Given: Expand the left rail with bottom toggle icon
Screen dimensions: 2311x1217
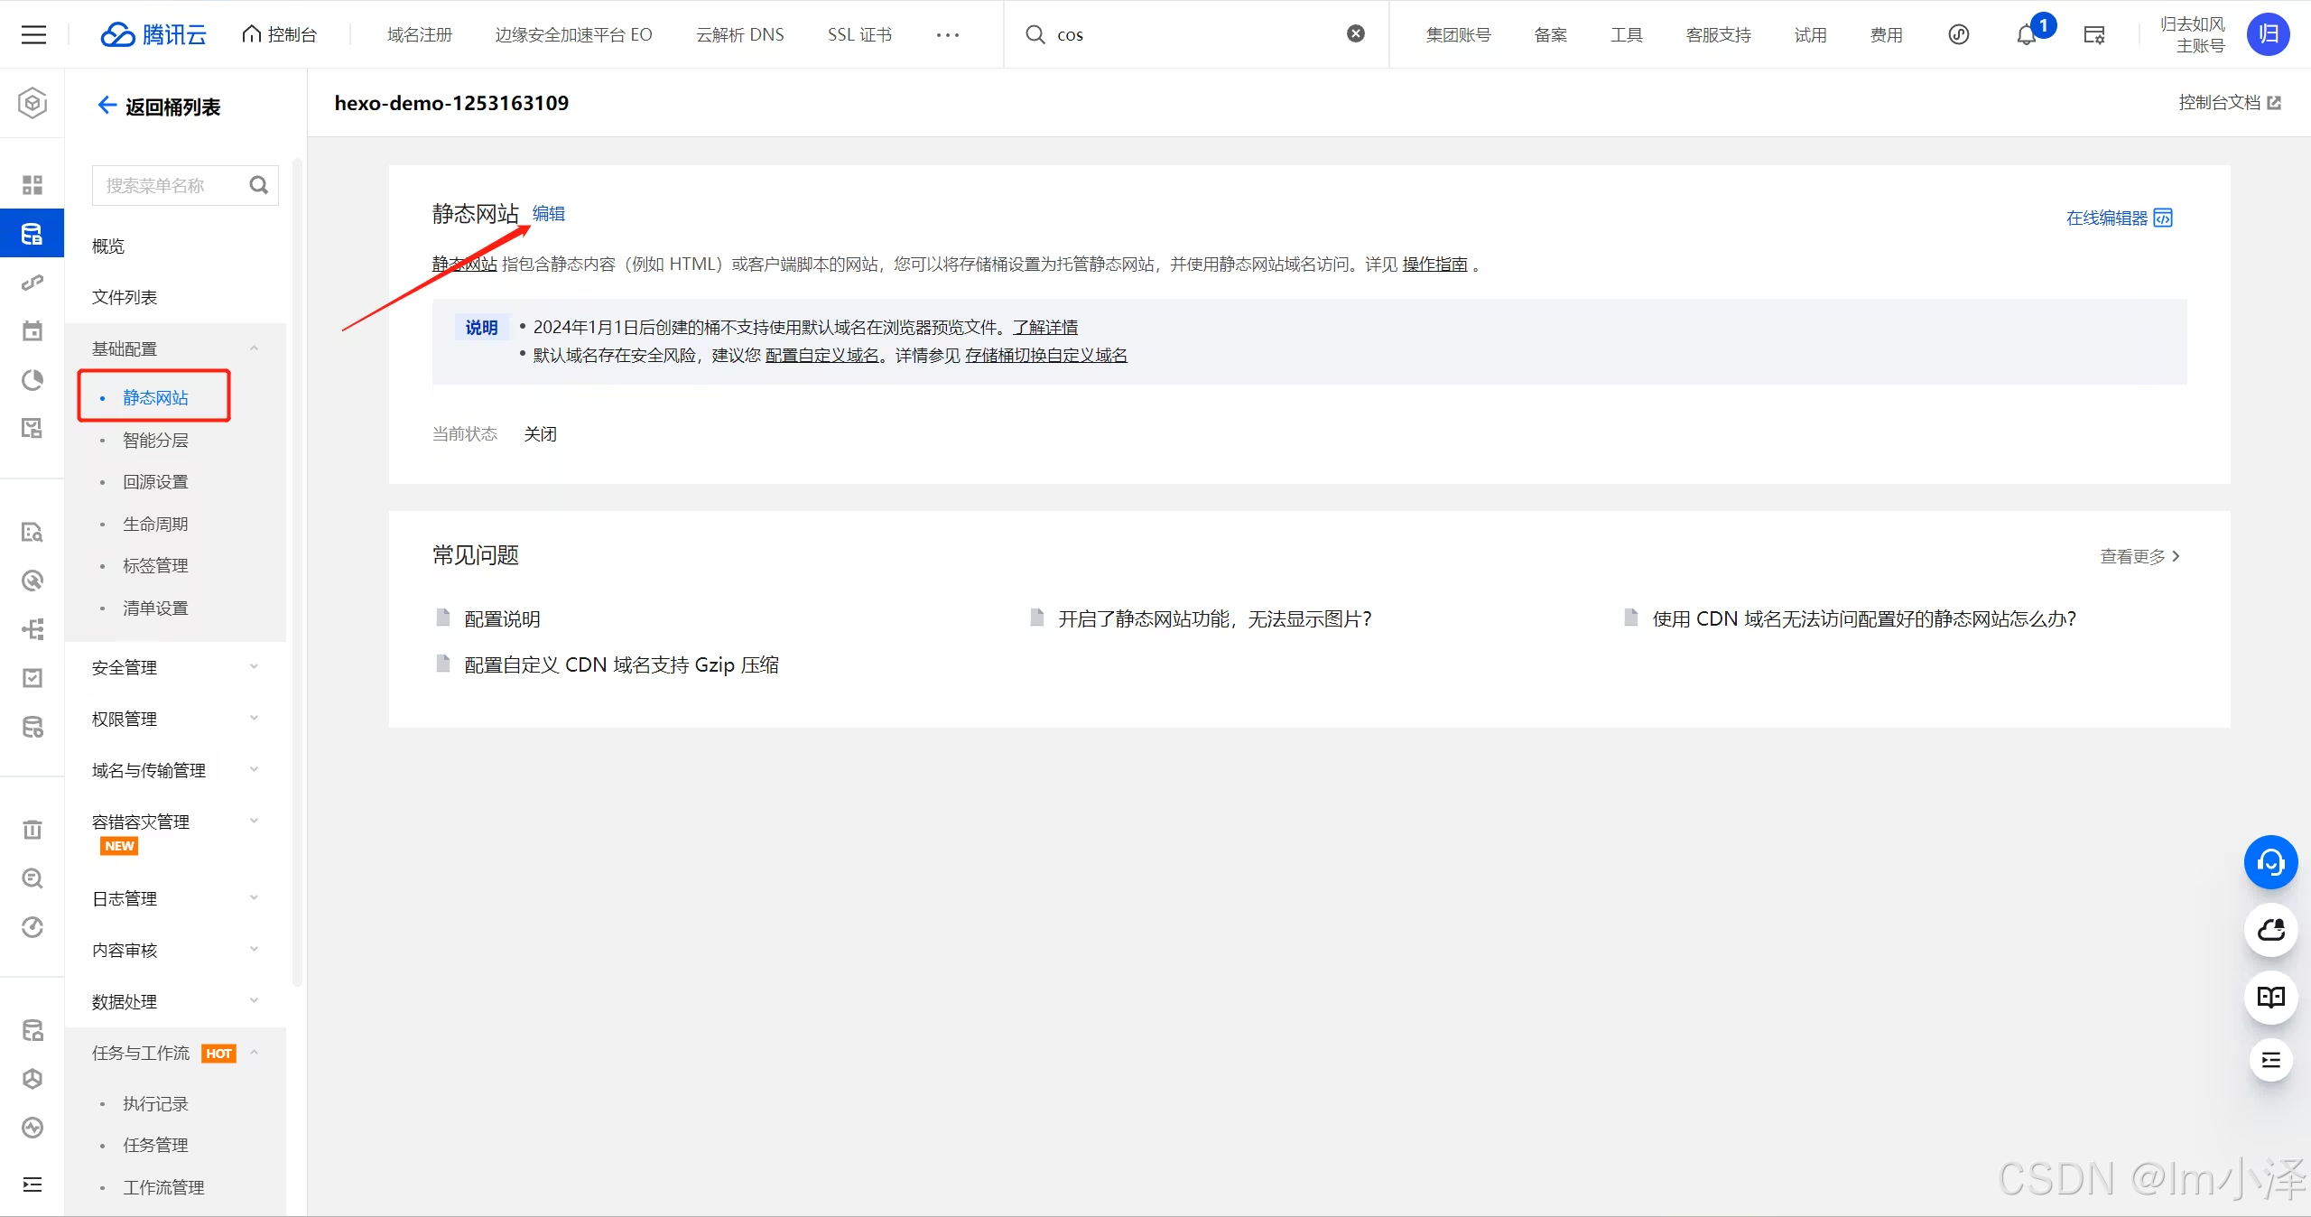Looking at the screenshot, I should pos(32,1184).
